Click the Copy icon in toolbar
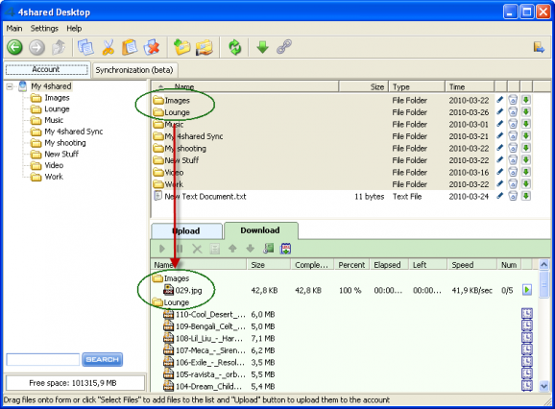Image resolution: width=555 pixels, height=409 pixels. (x=85, y=47)
